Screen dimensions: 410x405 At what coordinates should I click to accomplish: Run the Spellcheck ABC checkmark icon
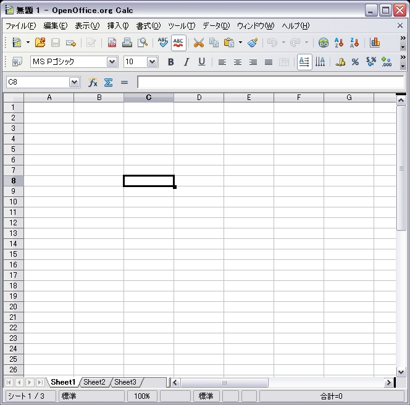[162, 43]
